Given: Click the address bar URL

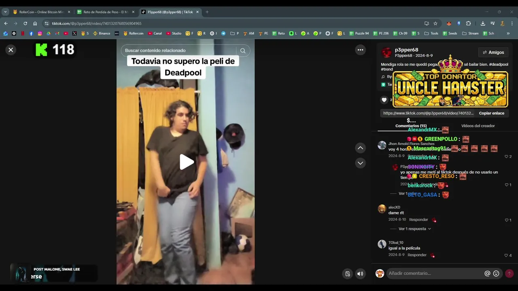Looking at the screenshot, I should tap(96, 23).
